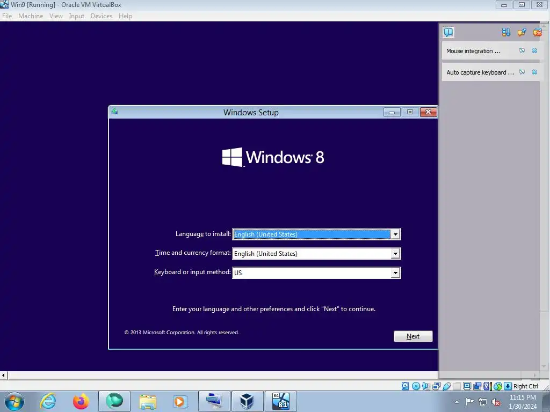The image size is (550, 412).
Task: Expand the Keyboard or input method dropdown
Action: click(x=395, y=273)
